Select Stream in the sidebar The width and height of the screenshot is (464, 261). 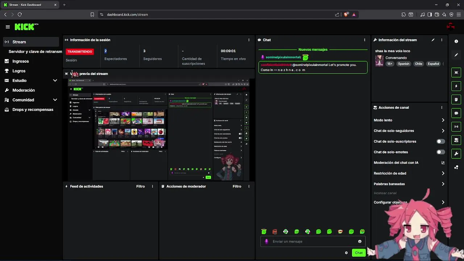click(x=31, y=42)
